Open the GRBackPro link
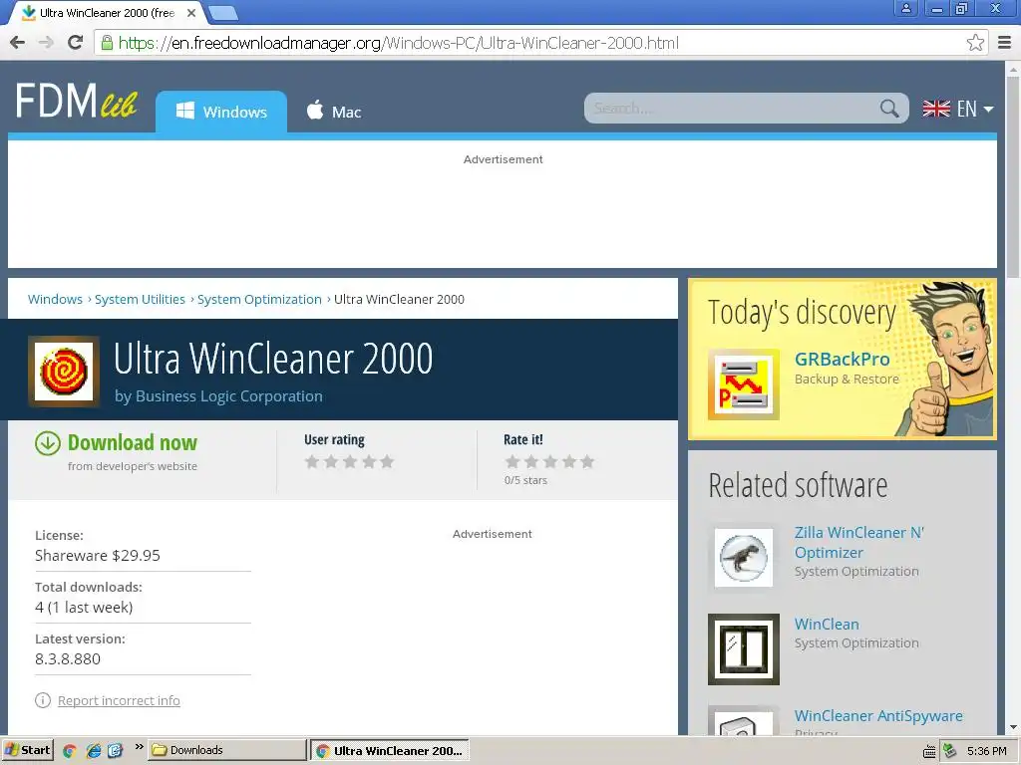This screenshot has height=765, width=1021. (x=842, y=359)
